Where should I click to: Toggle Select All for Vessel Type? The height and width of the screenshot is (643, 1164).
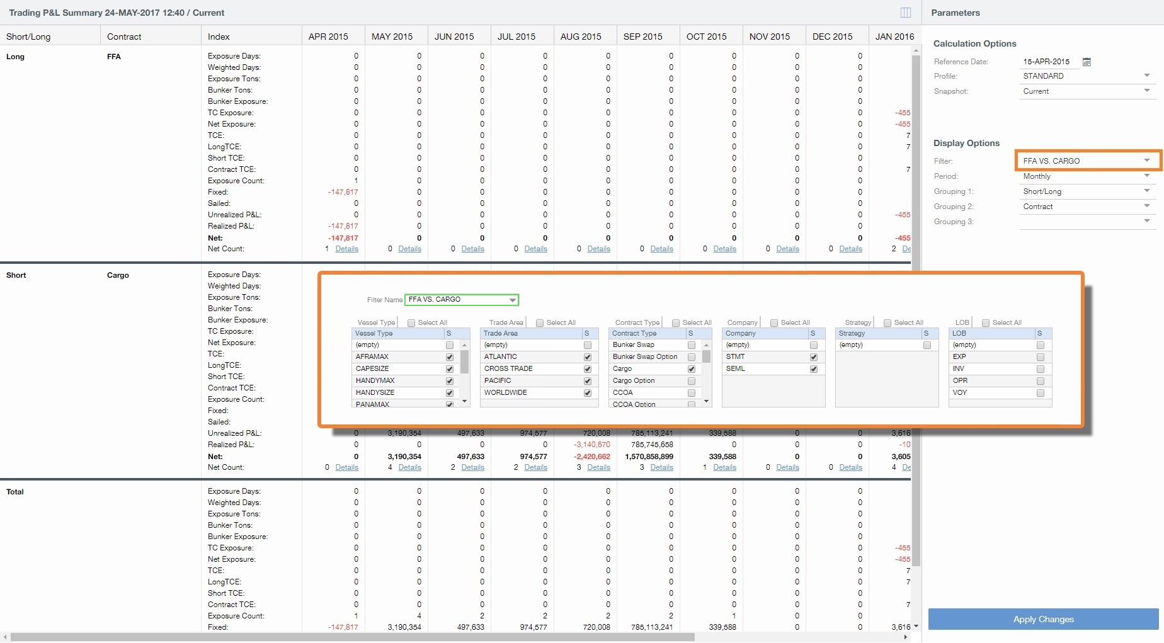pyautogui.click(x=410, y=322)
